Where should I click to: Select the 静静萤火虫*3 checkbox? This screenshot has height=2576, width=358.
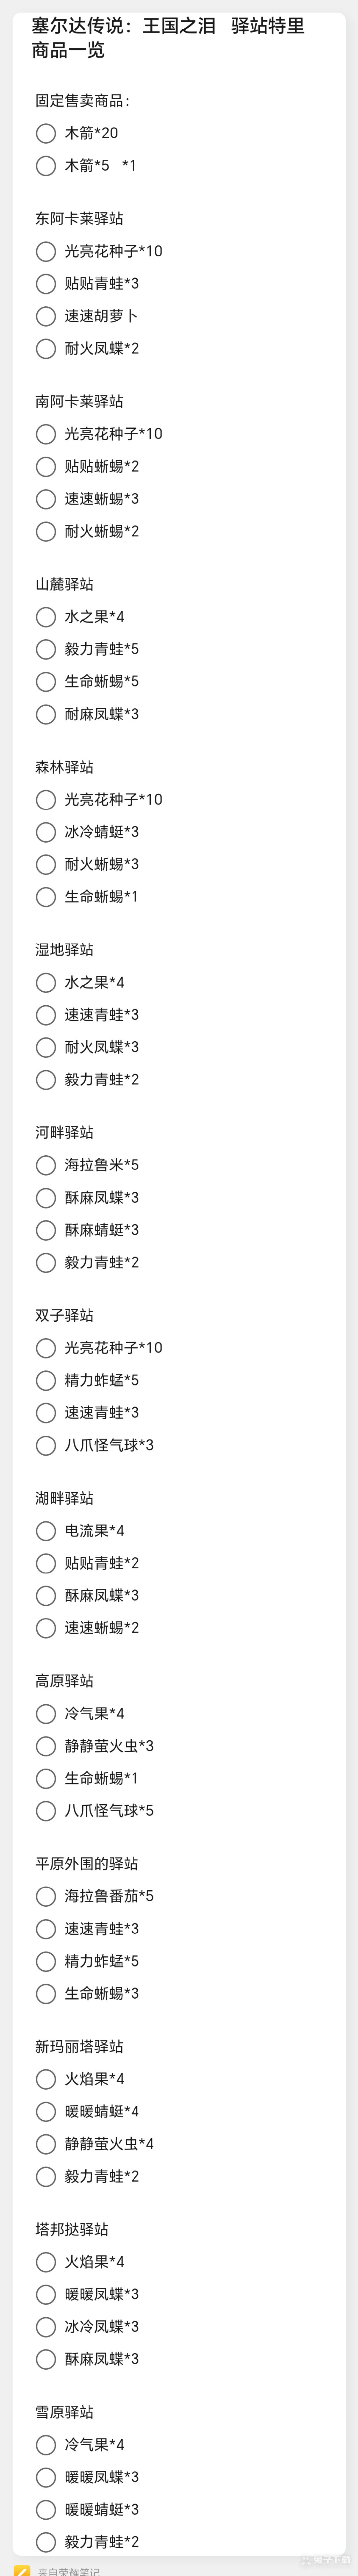[45, 1746]
